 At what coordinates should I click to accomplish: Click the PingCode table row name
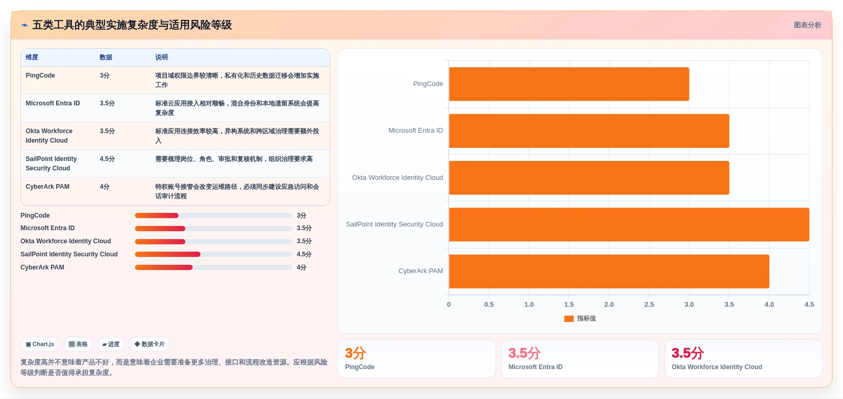tap(40, 76)
